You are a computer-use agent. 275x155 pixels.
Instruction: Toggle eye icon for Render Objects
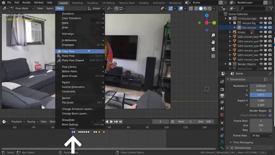tap(261, 64)
